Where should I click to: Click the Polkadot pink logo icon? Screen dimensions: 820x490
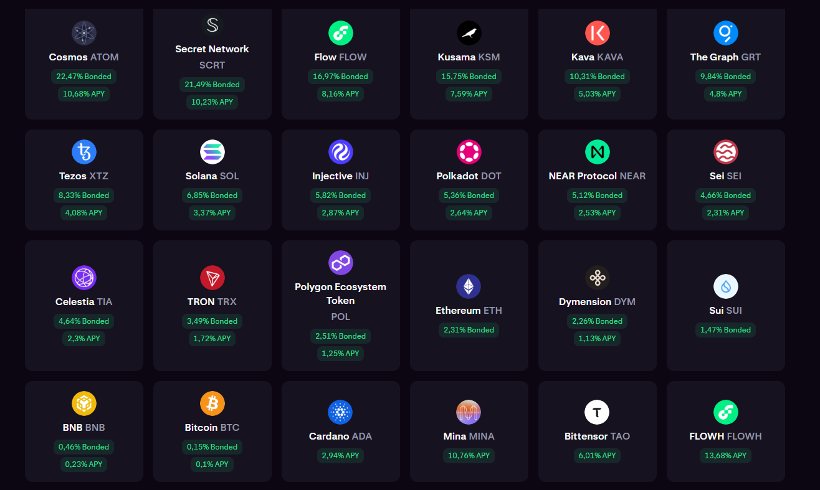pyautogui.click(x=469, y=152)
